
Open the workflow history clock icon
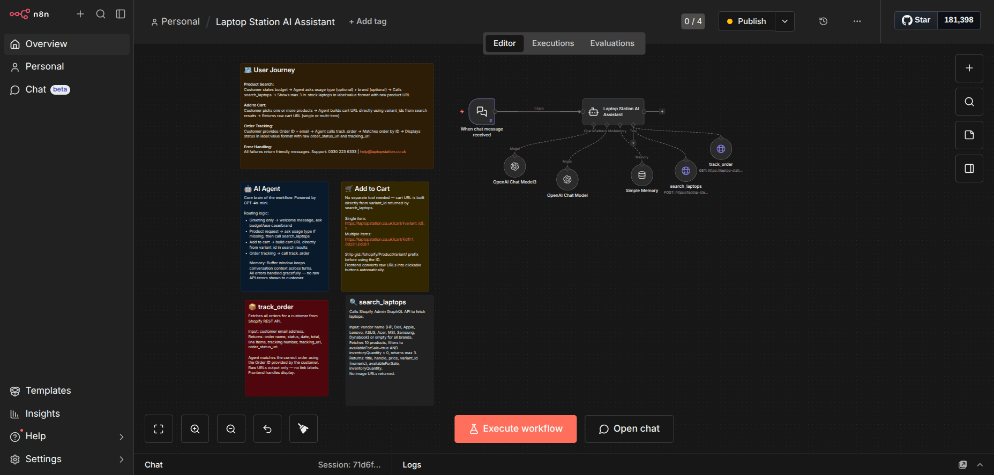823,21
